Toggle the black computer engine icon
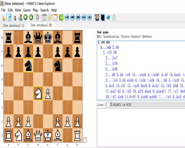The width and height of the screenshot is (185, 148). pyautogui.click(x=103, y=17)
